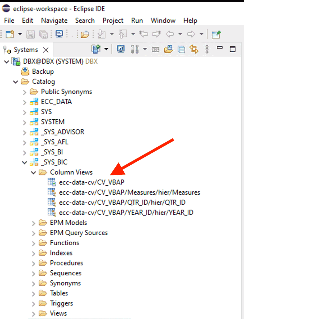The width and height of the screenshot is (319, 319).
Task: Open the Back history dropdown arrow
Action: (180, 34)
